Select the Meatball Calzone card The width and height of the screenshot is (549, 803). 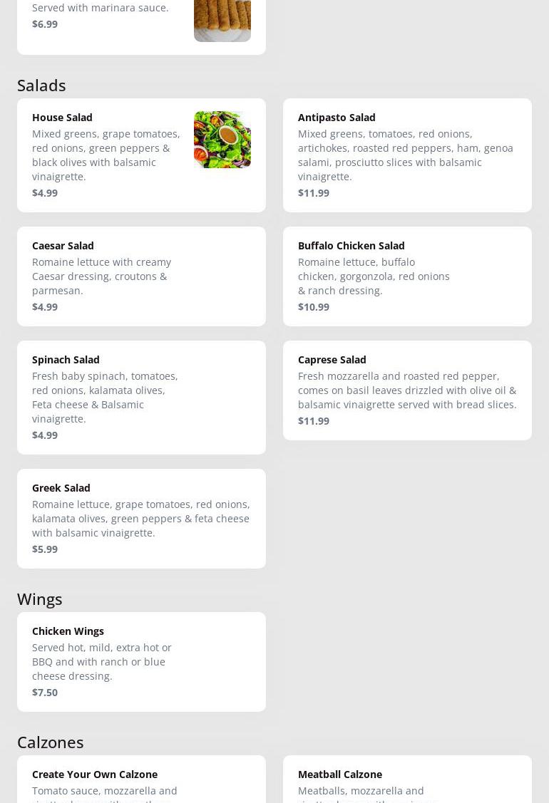coord(408,779)
